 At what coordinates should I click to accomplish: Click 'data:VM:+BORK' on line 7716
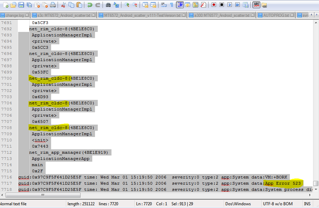pyautogui.click(x=269, y=177)
